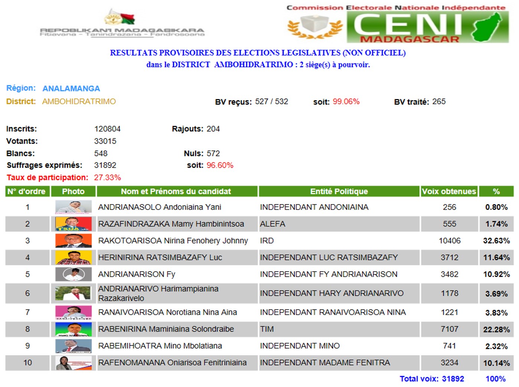Click the Nuls value 572
The image size is (519, 387).
point(213,153)
